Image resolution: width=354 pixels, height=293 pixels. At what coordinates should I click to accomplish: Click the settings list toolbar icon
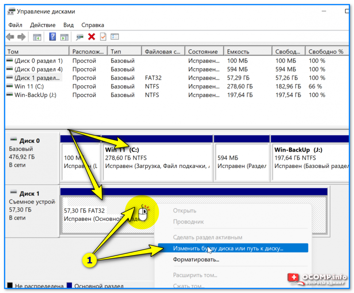pyautogui.click(x=115, y=37)
